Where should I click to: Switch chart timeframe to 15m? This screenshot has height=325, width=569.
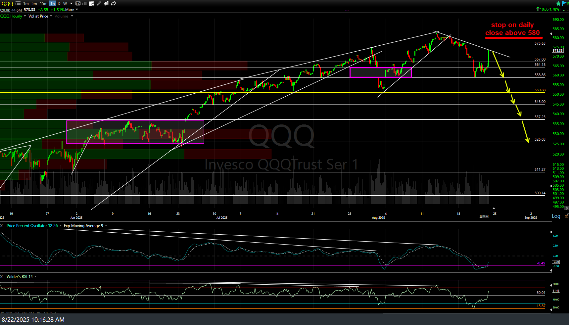[x=43, y=3]
